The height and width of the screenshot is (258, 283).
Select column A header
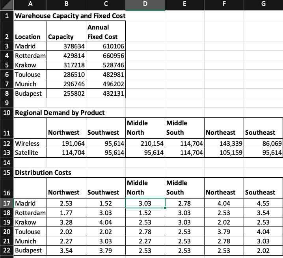click(30, 5)
